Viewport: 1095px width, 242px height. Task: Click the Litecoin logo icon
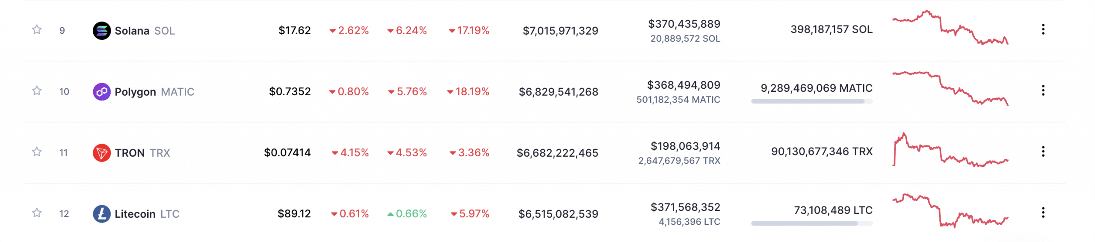tap(102, 214)
